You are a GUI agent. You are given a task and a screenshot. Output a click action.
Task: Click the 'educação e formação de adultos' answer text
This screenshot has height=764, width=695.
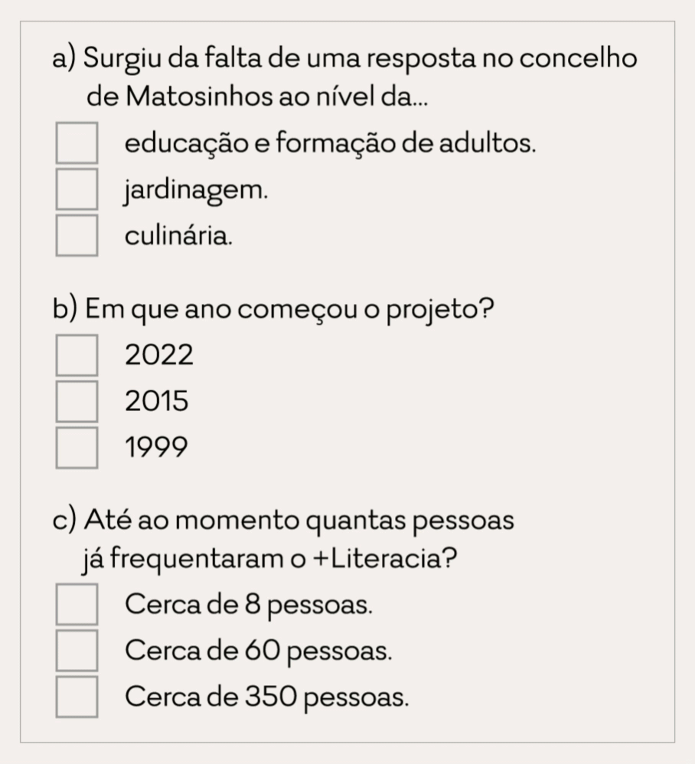coord(330,143)
